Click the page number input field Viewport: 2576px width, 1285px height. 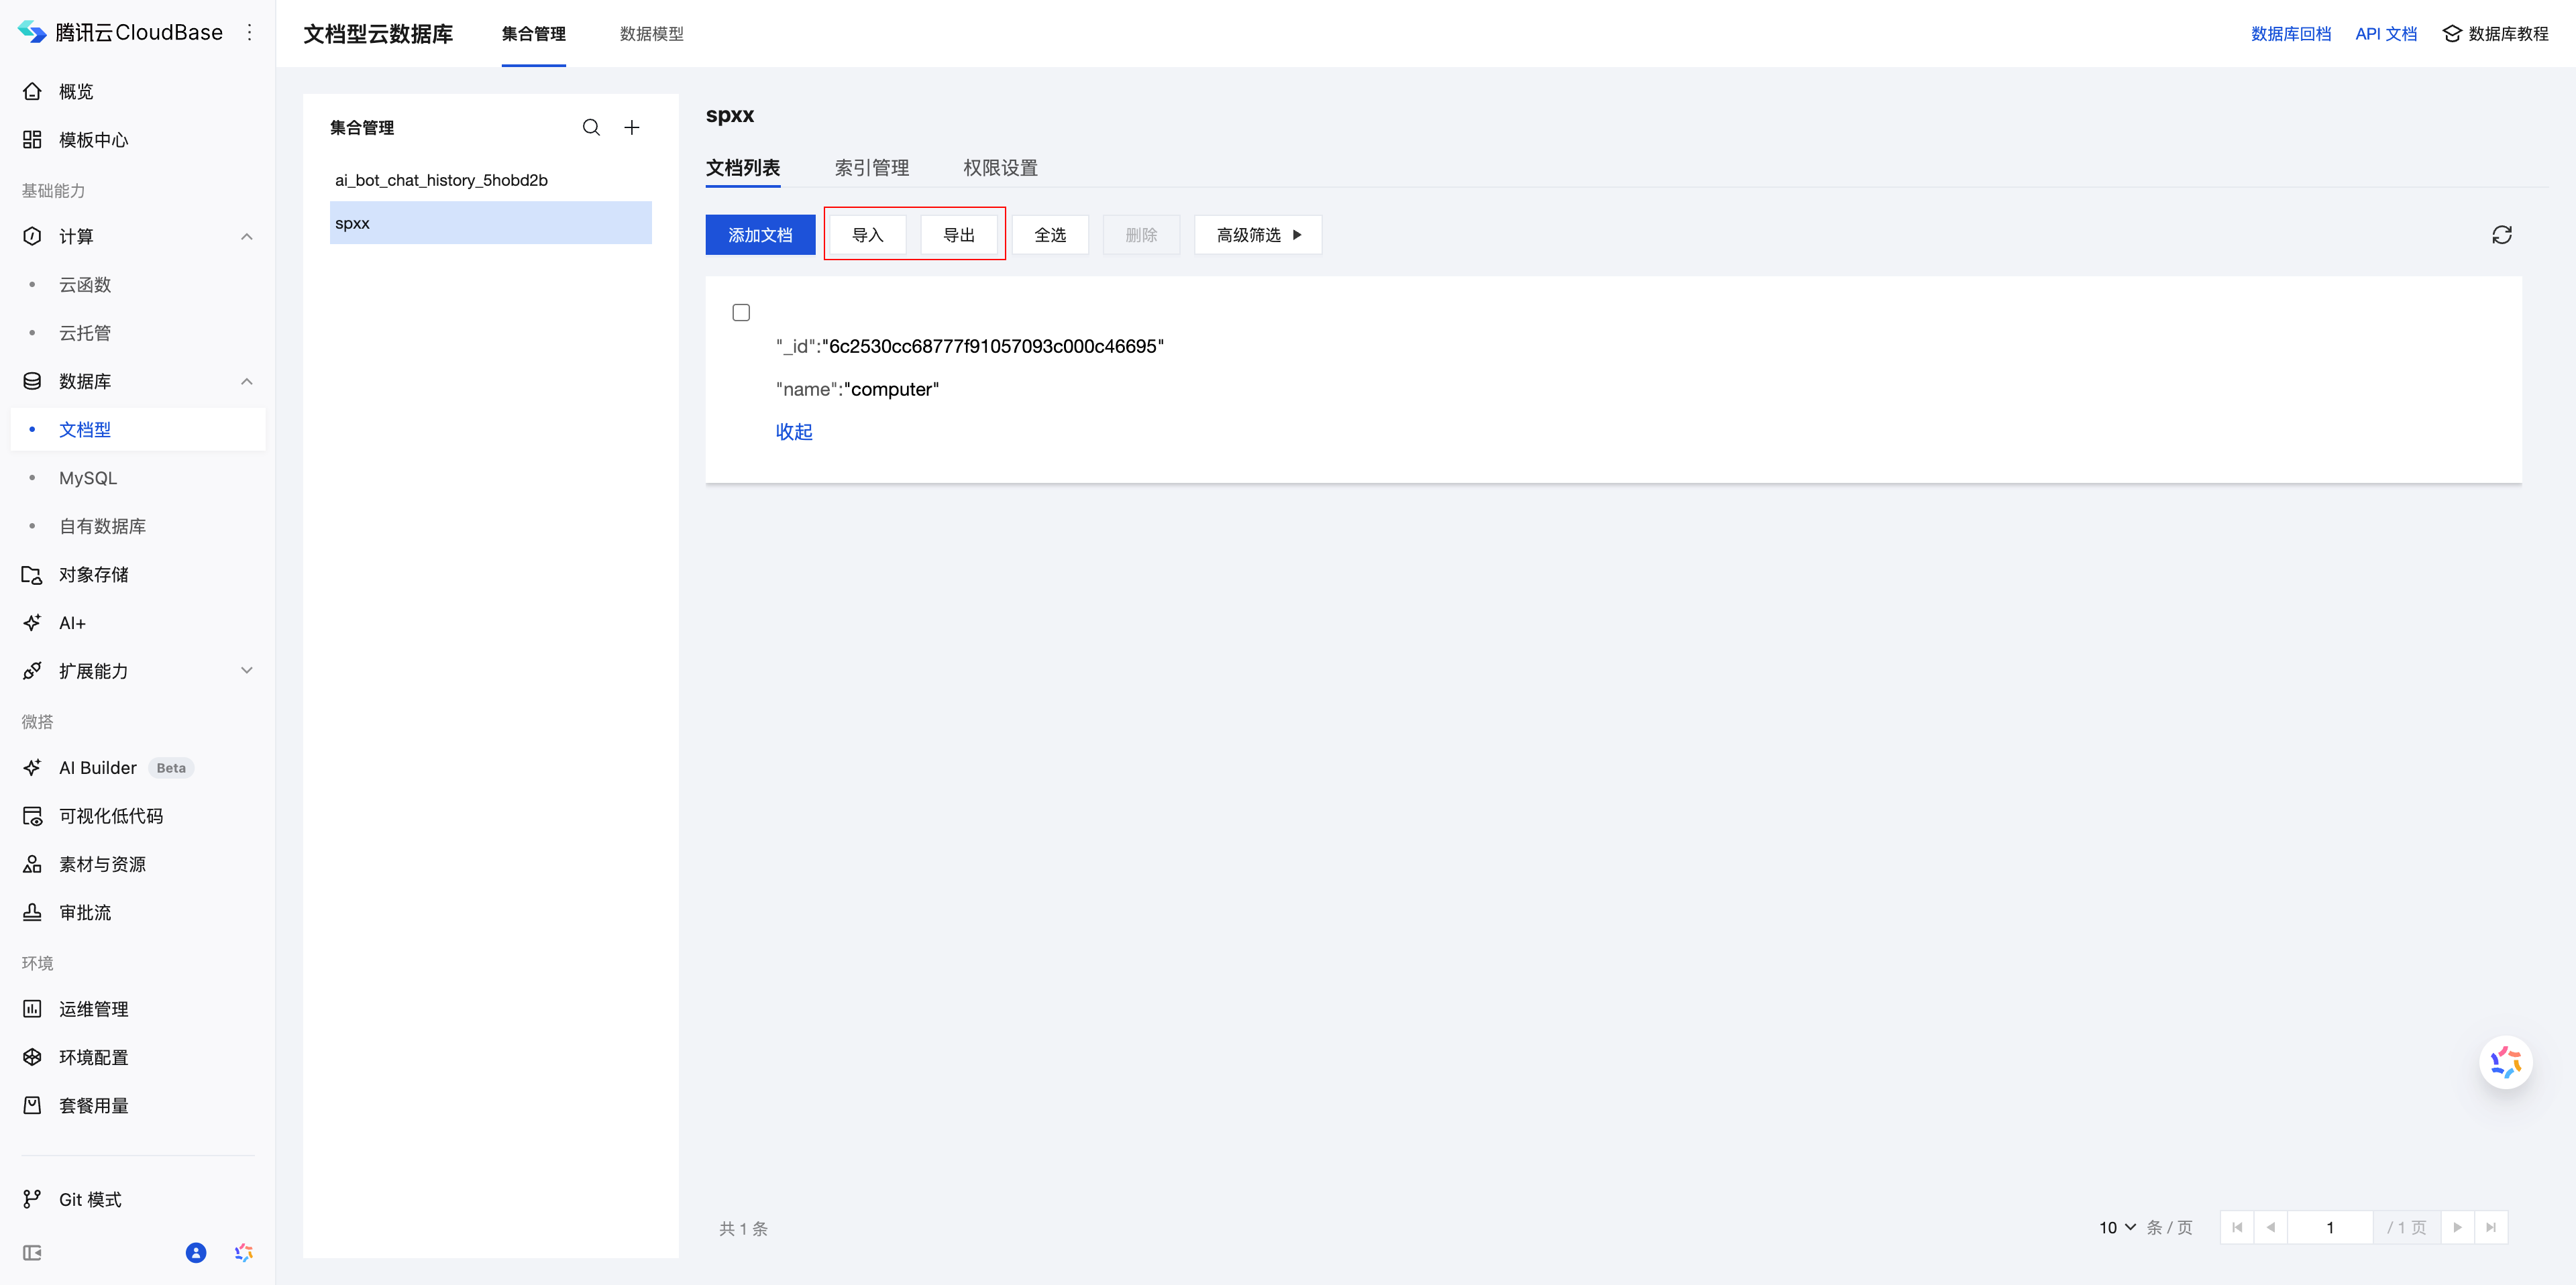coord(2330,1228)
